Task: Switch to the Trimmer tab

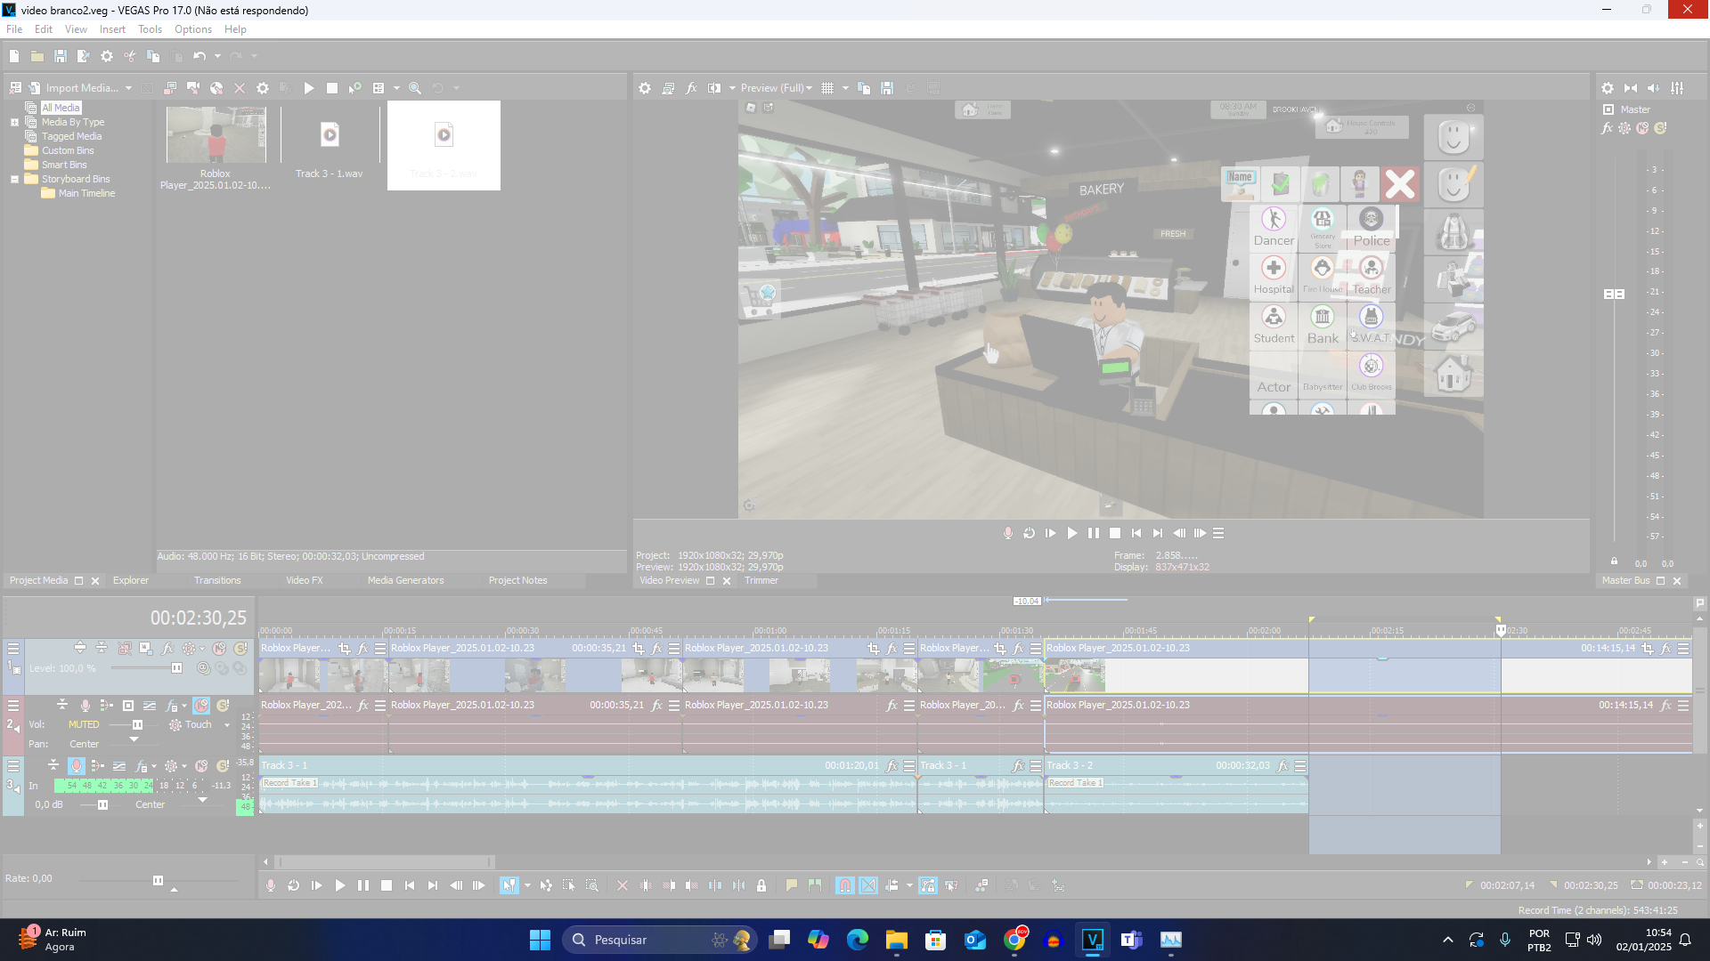Action: pyautogui.click(x=761, y=580)
